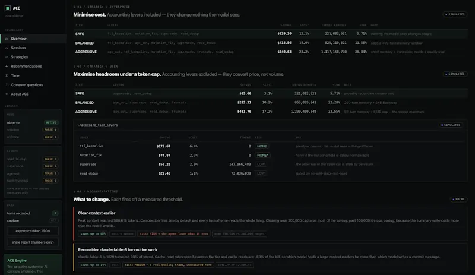Click SIMULATED badge on Maximise headroom section
475x275 pixels.
pyautogui.click(x=455, y=74)
